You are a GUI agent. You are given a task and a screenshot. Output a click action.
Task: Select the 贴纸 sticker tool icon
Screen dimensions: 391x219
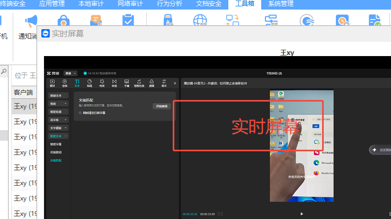[x=90, y=83]
